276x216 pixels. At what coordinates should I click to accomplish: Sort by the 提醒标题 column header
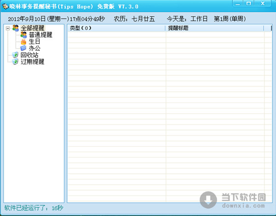pyautogui.click(x=214, y=28)
